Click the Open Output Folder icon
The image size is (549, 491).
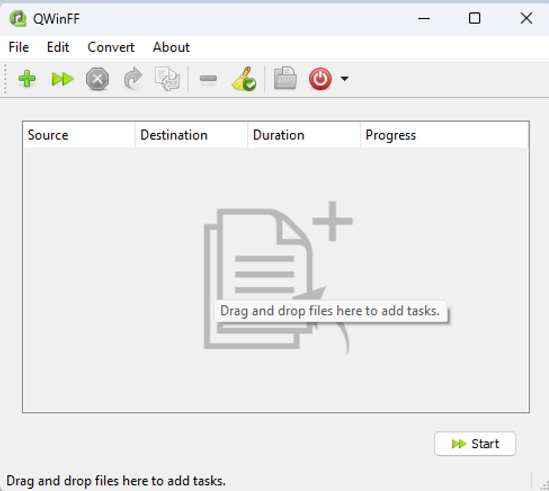pos(285,79)
